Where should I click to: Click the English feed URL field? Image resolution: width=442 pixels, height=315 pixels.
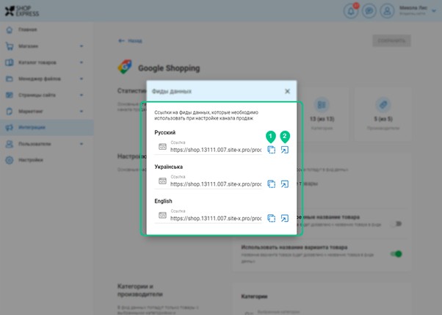214,218
